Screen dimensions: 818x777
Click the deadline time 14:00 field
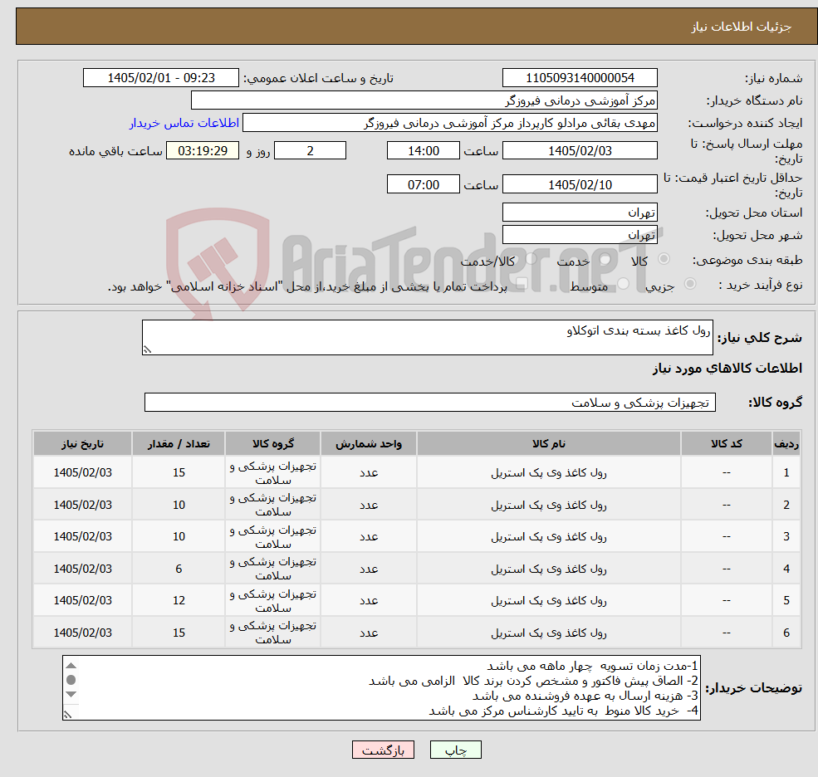click(x=423, y=151)
